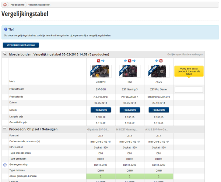Click the 'Productcode' row label
The height and width of the screenshot is (182, 221).
[16, 97]
